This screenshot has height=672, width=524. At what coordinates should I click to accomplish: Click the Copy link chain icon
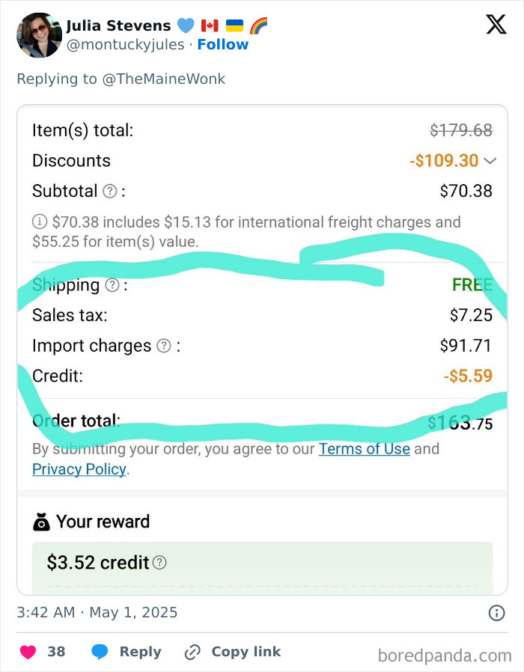click(191, 651)
